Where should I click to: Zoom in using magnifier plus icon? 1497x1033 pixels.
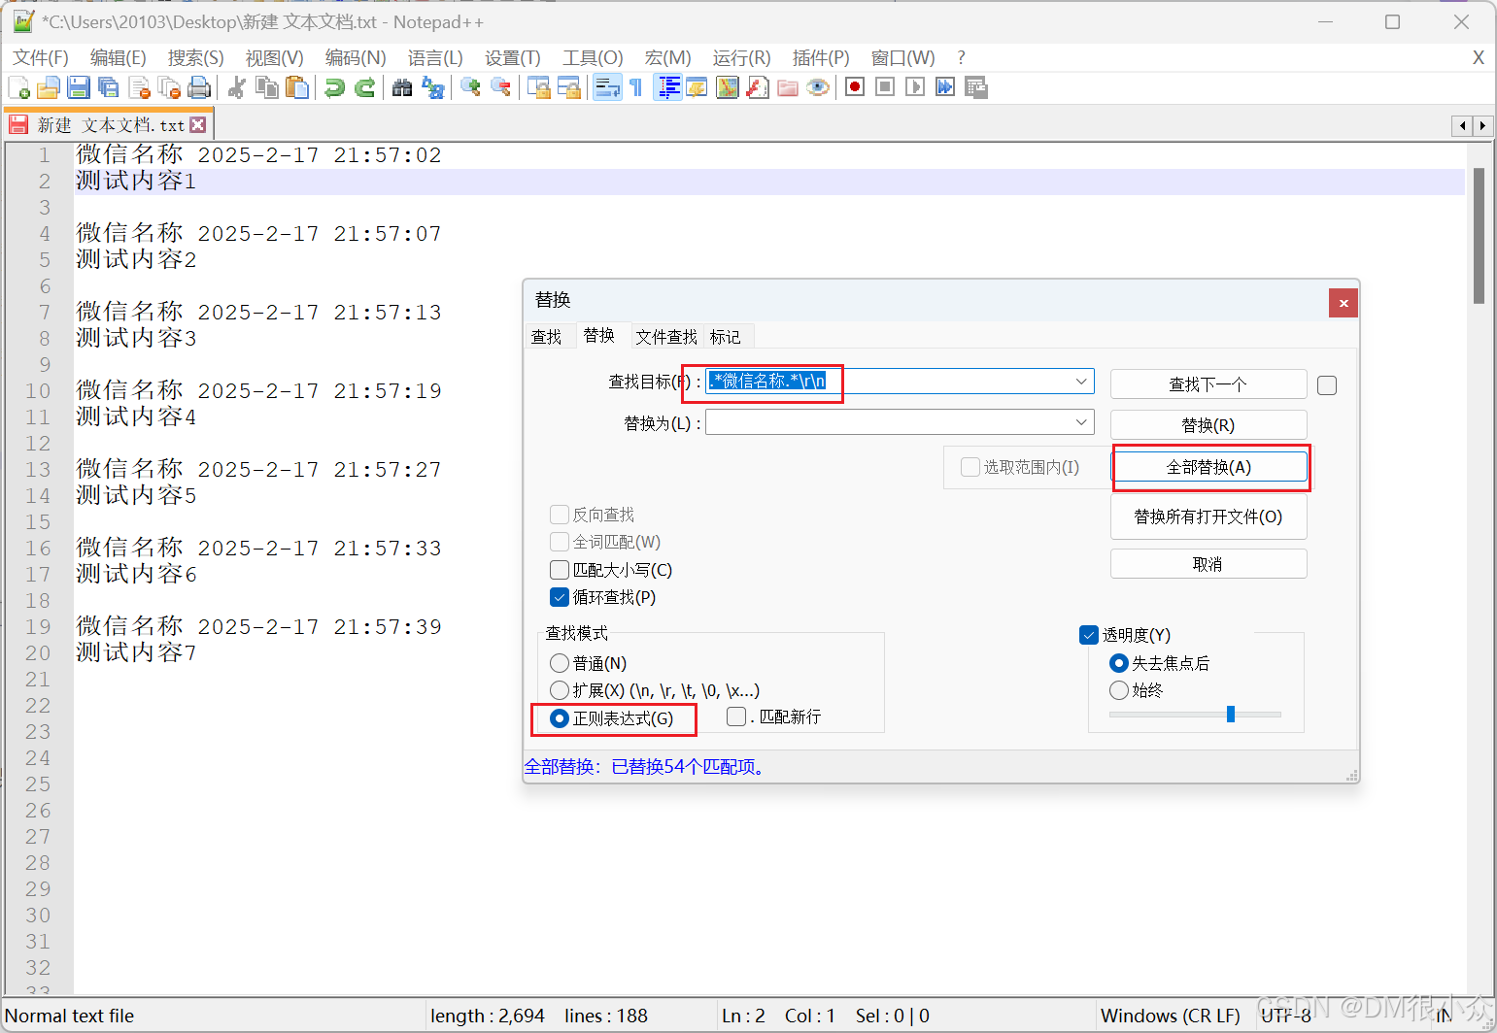[470, 87]
